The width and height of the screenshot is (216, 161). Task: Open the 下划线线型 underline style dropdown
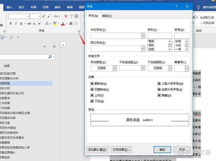coord(143,68)
